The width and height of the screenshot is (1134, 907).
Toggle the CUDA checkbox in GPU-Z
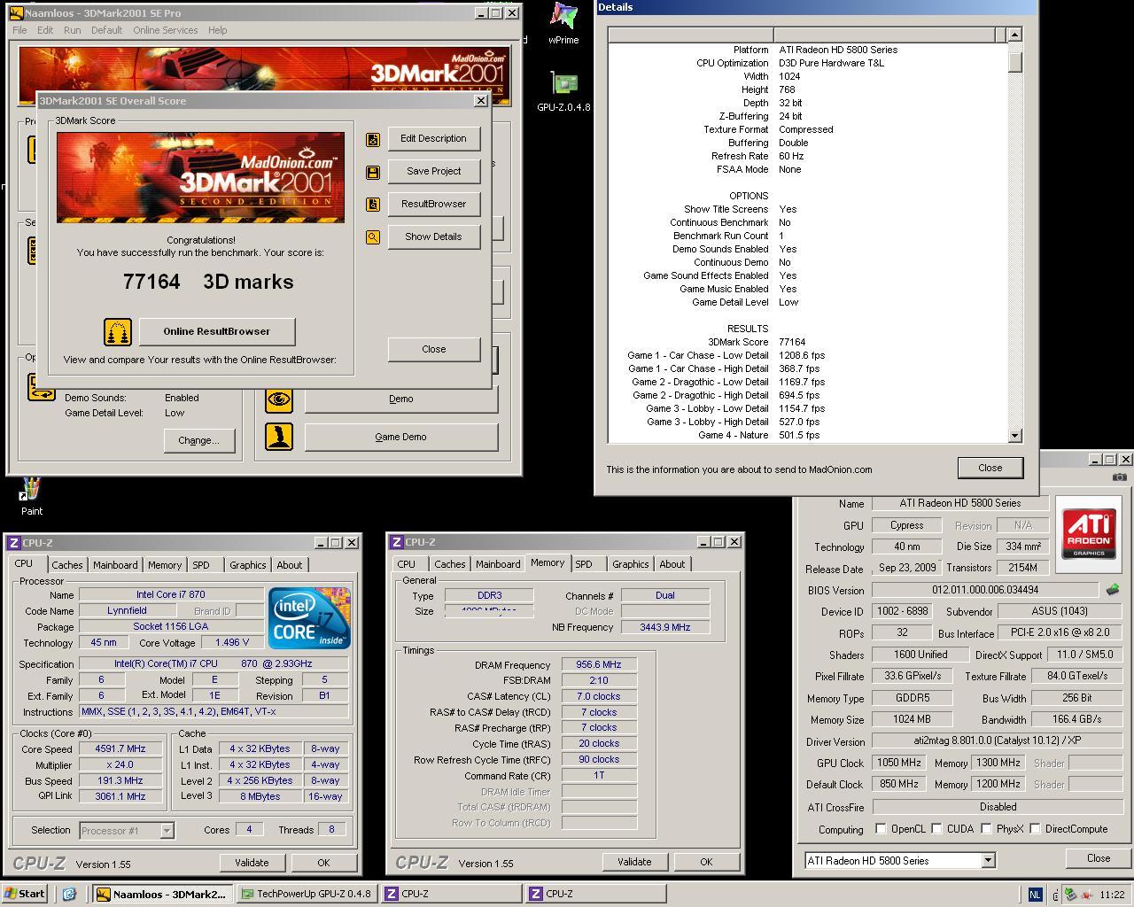[936, 829]
